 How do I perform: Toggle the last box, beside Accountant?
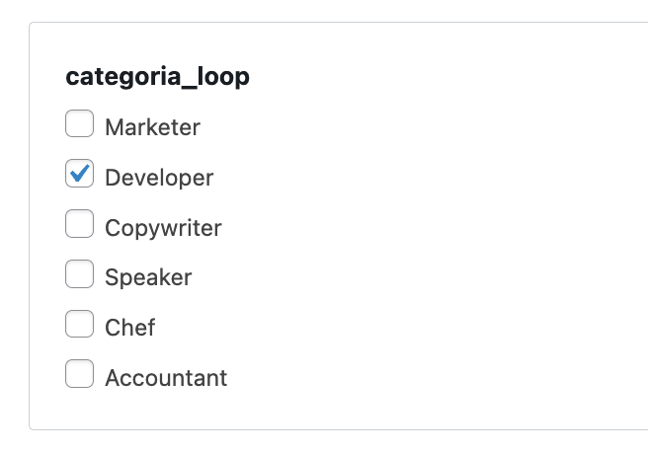pyautogui.click(x=79, y=376)
